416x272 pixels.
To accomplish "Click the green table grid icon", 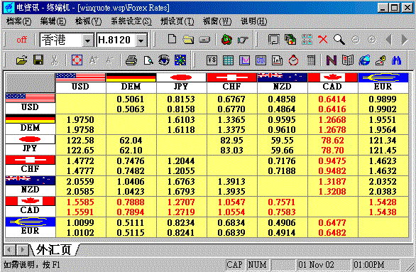I will coord(228,60).
